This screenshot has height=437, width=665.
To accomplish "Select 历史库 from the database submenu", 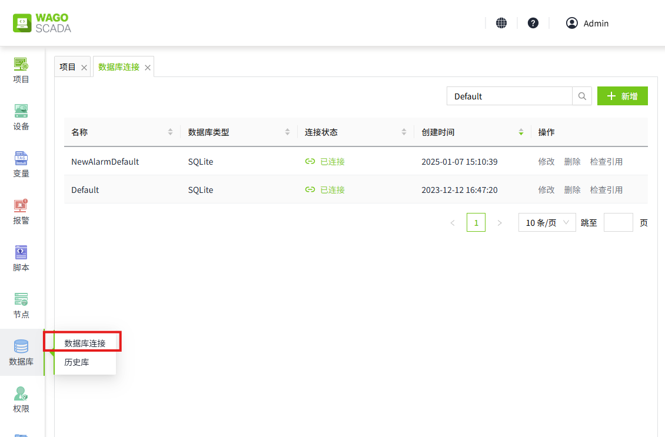I will coord(77,362).
